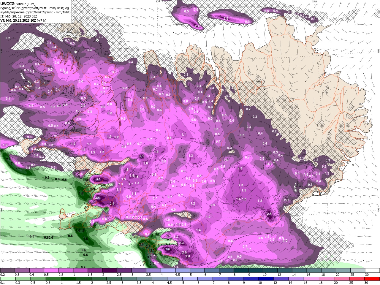
Task: Pick the red rain legend swatch after 30
Action: point(372,279)
